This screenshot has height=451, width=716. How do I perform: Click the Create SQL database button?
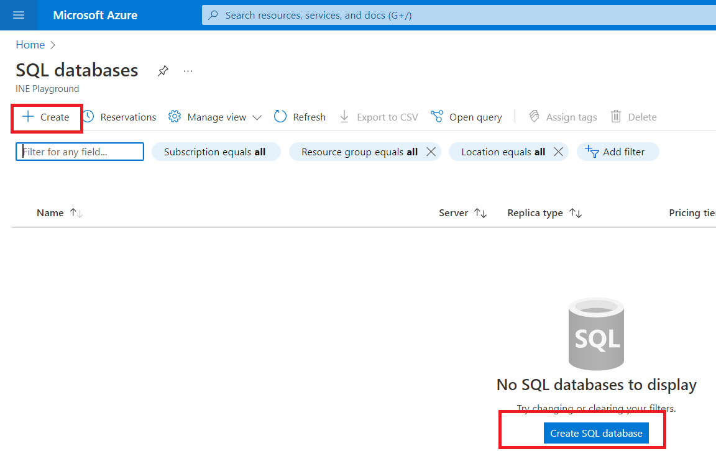tap(596, 433)
